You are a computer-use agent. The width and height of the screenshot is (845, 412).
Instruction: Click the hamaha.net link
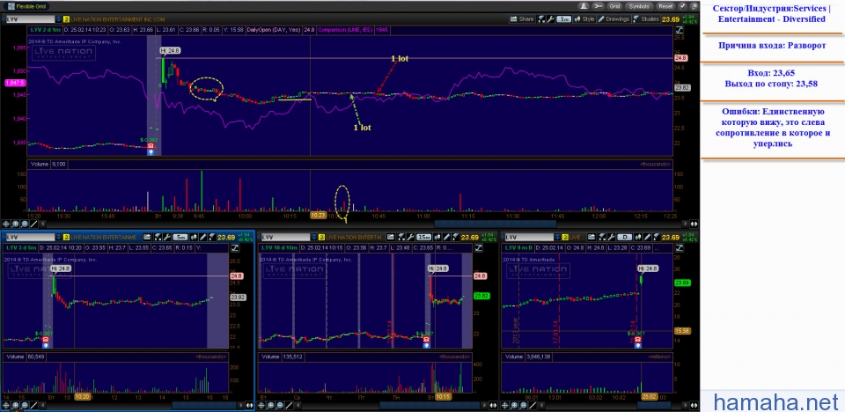click(776, 401)
